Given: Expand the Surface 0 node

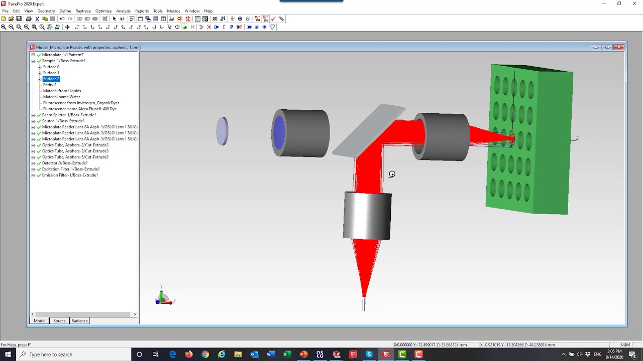Looking at the screenshot, I should point(39,67).
